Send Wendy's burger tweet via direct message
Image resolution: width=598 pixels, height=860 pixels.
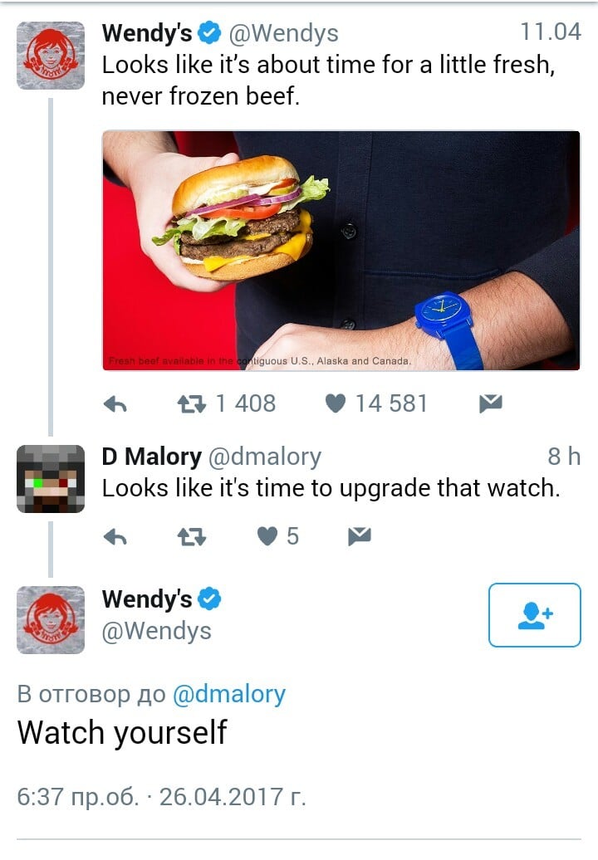pos(491,403)
